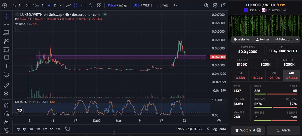302x136 pixels.
Task: Take a chart snapshot with camera
Action: point(223,5)
